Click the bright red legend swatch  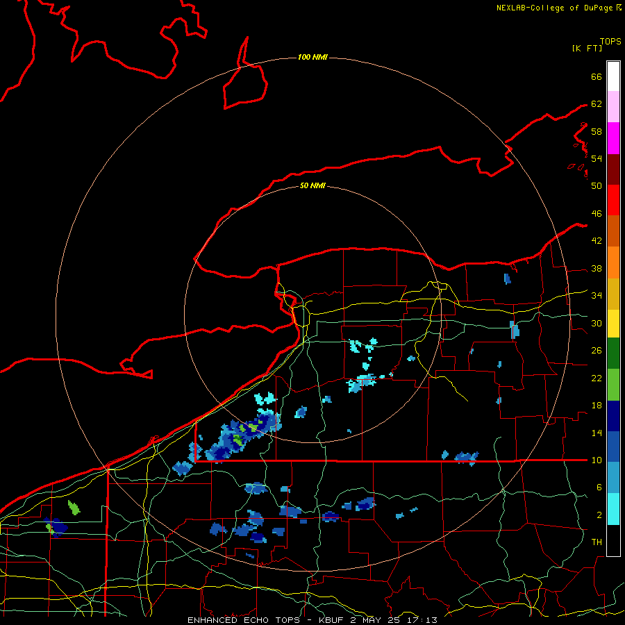[x=613, y=201]
